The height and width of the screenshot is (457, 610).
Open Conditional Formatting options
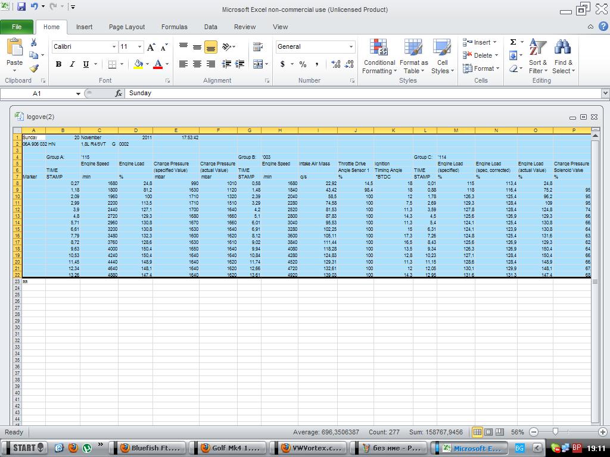(379, 57)
